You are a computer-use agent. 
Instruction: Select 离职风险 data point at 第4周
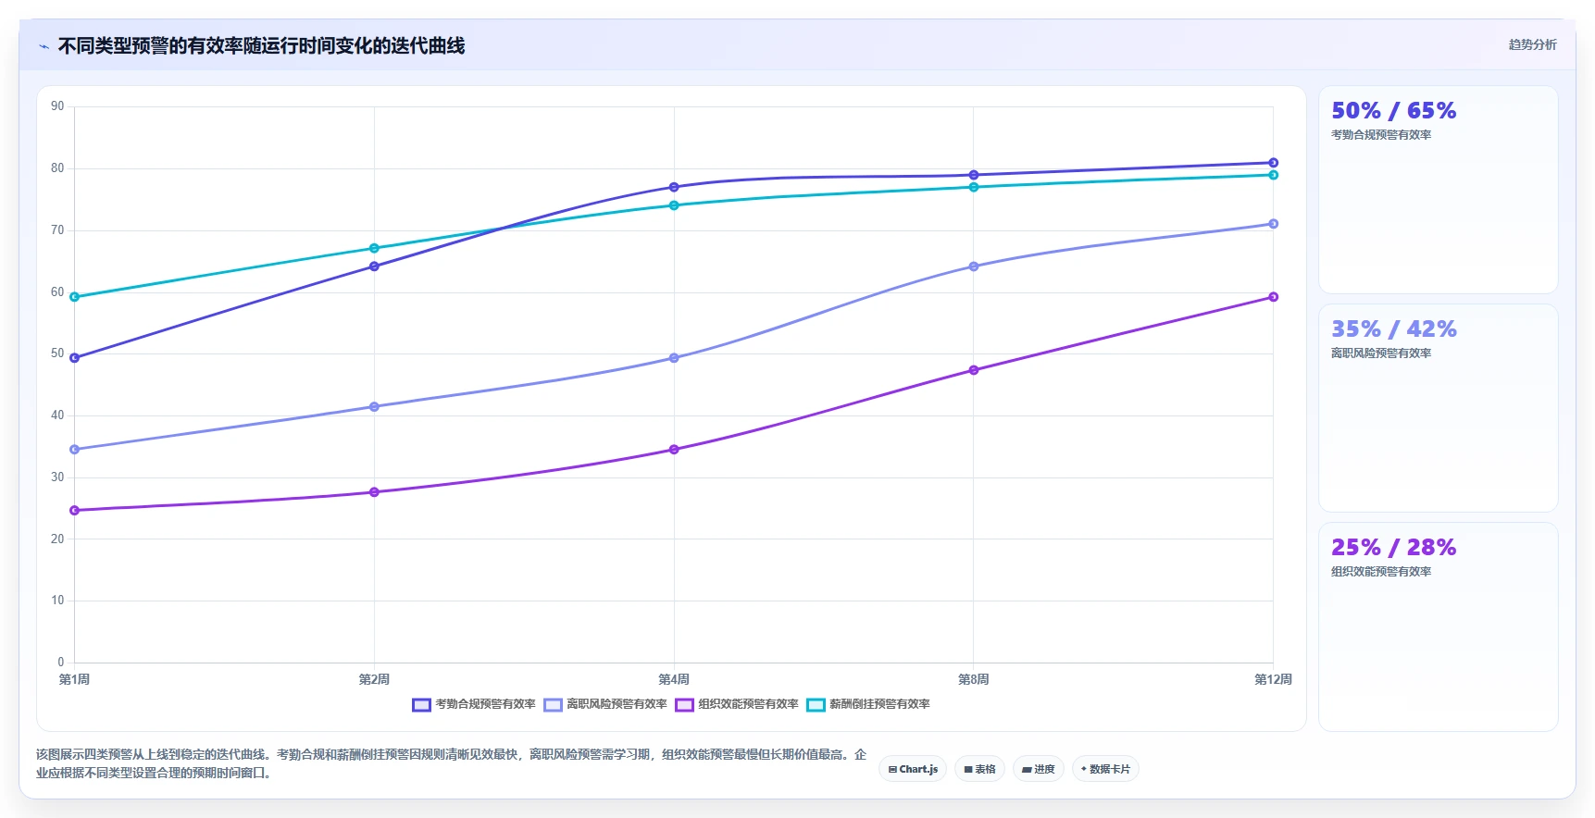point(674,358)
